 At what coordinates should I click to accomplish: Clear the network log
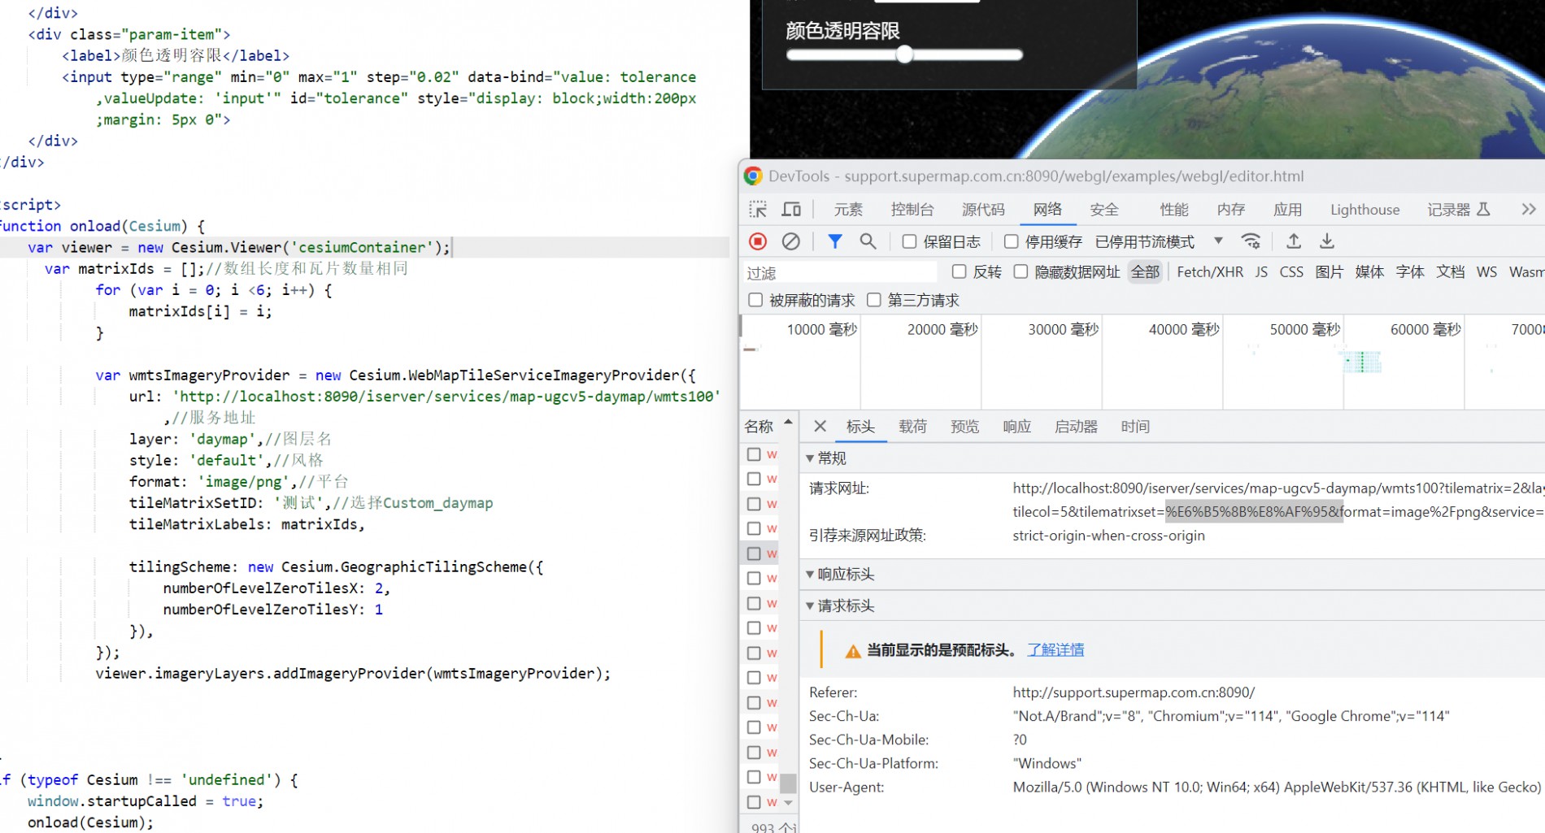coord(790,241)
